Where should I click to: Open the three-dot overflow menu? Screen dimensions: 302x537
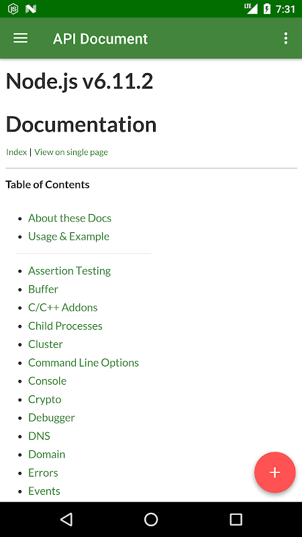click(286, 38)
